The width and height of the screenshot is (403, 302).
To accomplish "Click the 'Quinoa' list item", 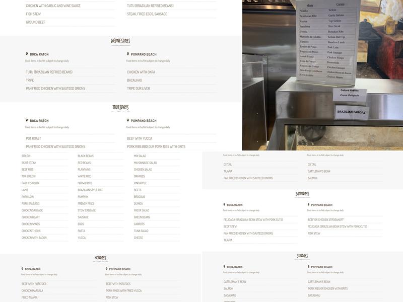I will pos(138,203).
